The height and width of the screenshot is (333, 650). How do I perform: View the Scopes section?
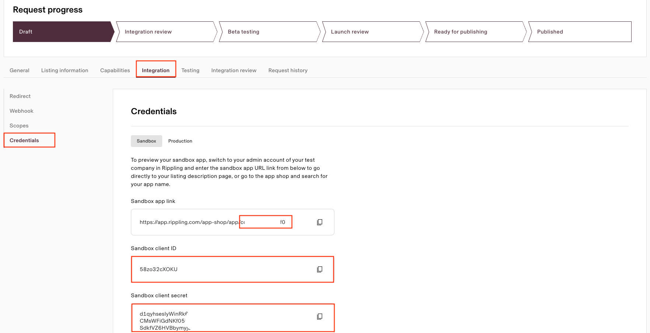coord(19,126)
